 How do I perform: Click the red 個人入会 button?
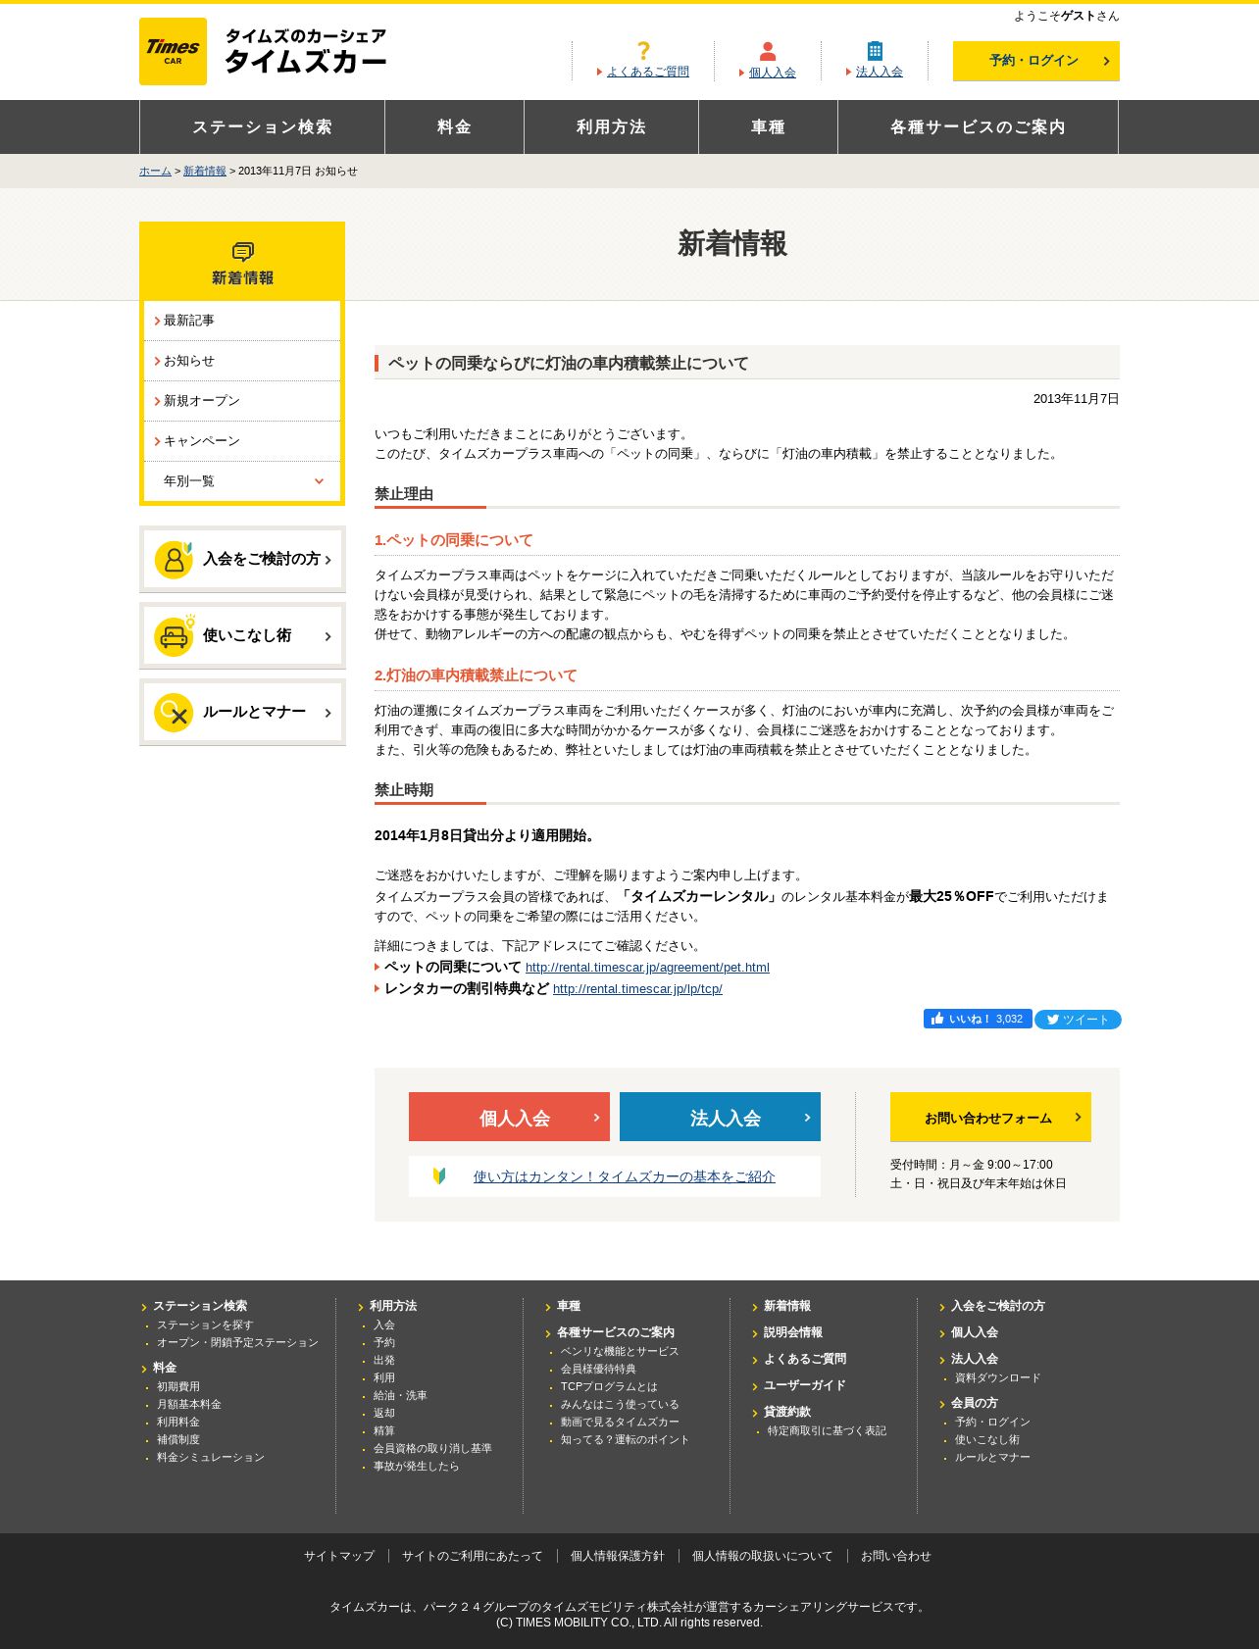click(509, 1117)
